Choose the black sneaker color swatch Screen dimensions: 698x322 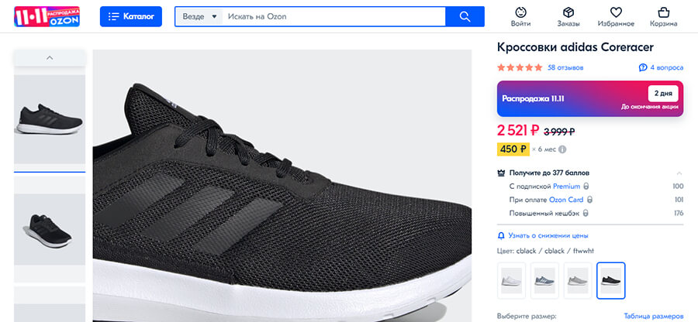pos(611,279)
